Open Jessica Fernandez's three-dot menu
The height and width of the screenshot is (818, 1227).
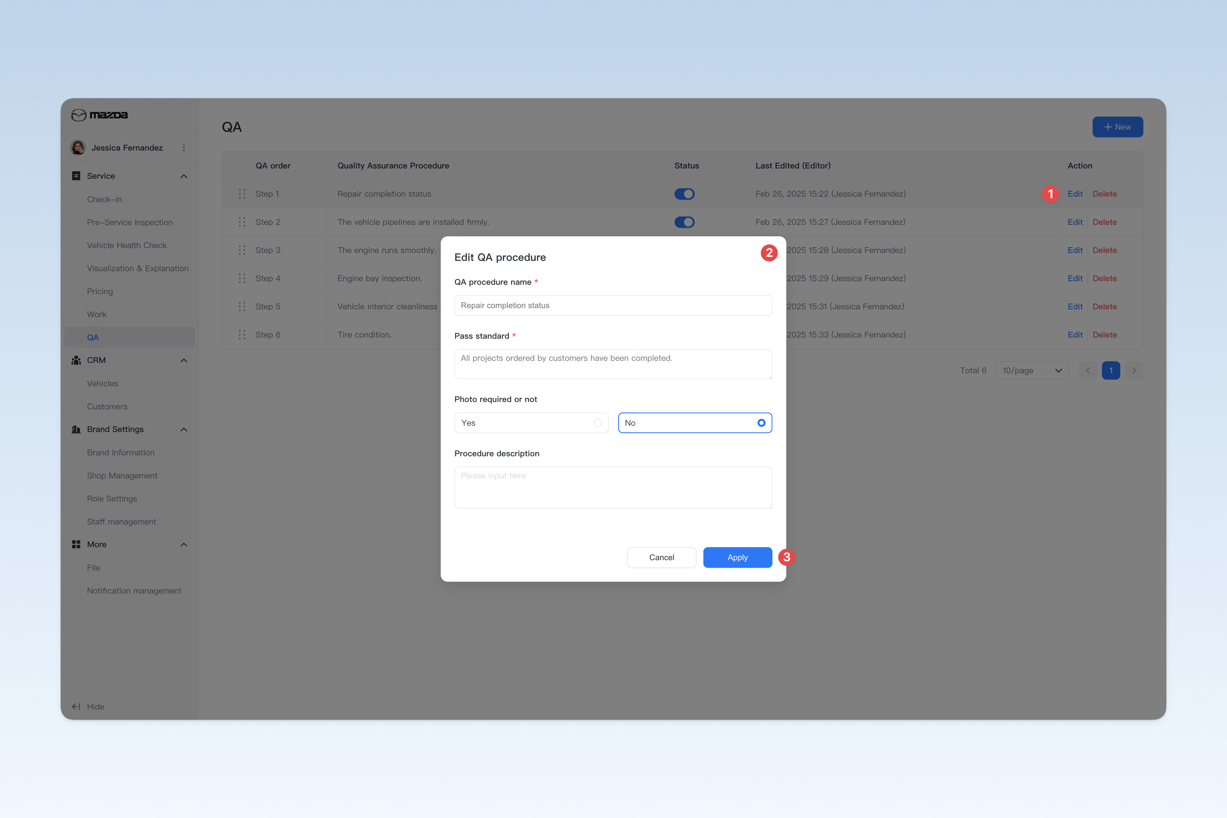(184, 148)
